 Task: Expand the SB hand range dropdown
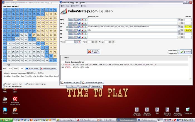(x=179, y=34)
